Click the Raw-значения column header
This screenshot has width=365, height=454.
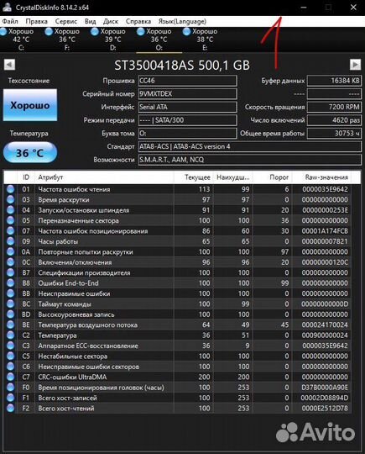click(x=321, y=177)
